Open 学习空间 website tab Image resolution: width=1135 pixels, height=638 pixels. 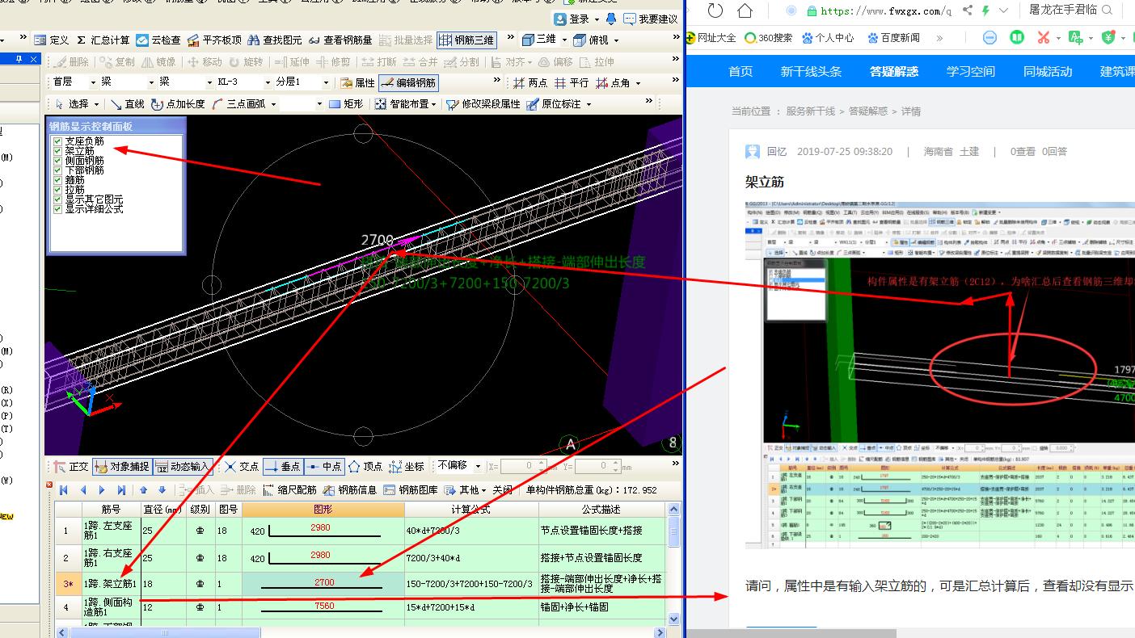[x=971, y=71]
